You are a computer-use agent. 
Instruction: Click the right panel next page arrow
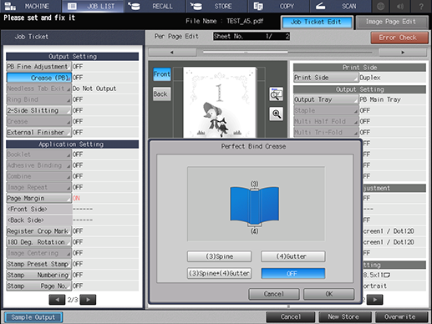(374, 300)
